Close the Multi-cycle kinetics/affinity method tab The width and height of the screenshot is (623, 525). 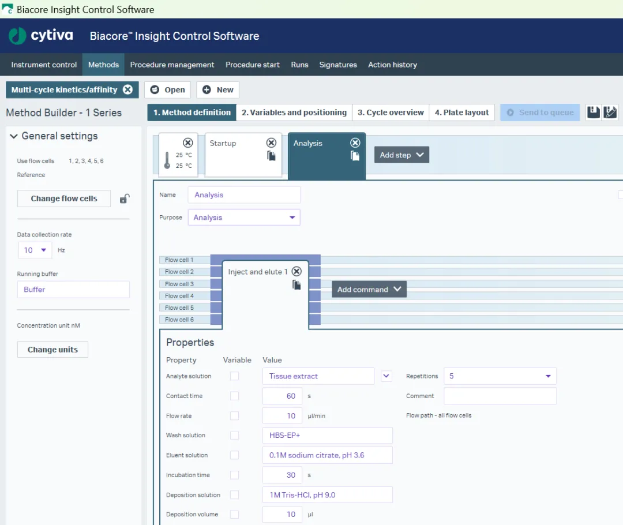point(128,90)
